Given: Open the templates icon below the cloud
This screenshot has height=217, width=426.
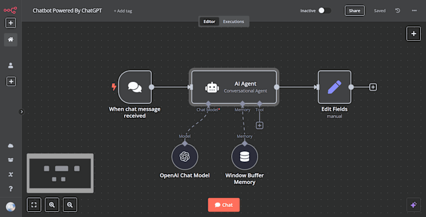Looking at the screenshot, I should [11, 160].
